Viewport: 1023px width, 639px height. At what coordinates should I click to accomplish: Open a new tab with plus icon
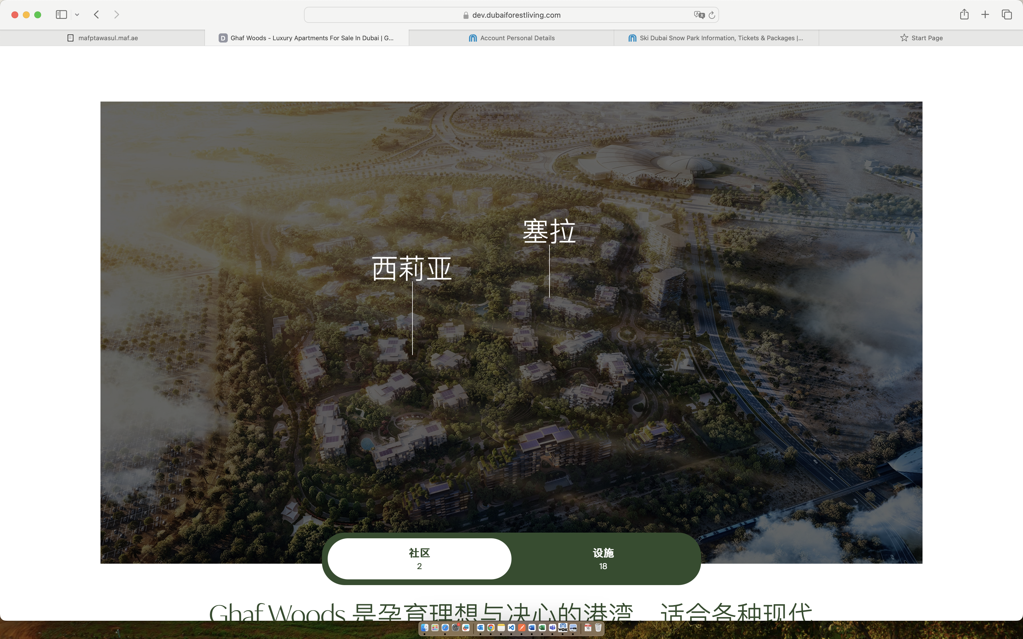click(985, 15)
